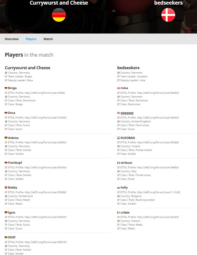
Task: Select player name Bobby
Action: click(x=13, y=188)
